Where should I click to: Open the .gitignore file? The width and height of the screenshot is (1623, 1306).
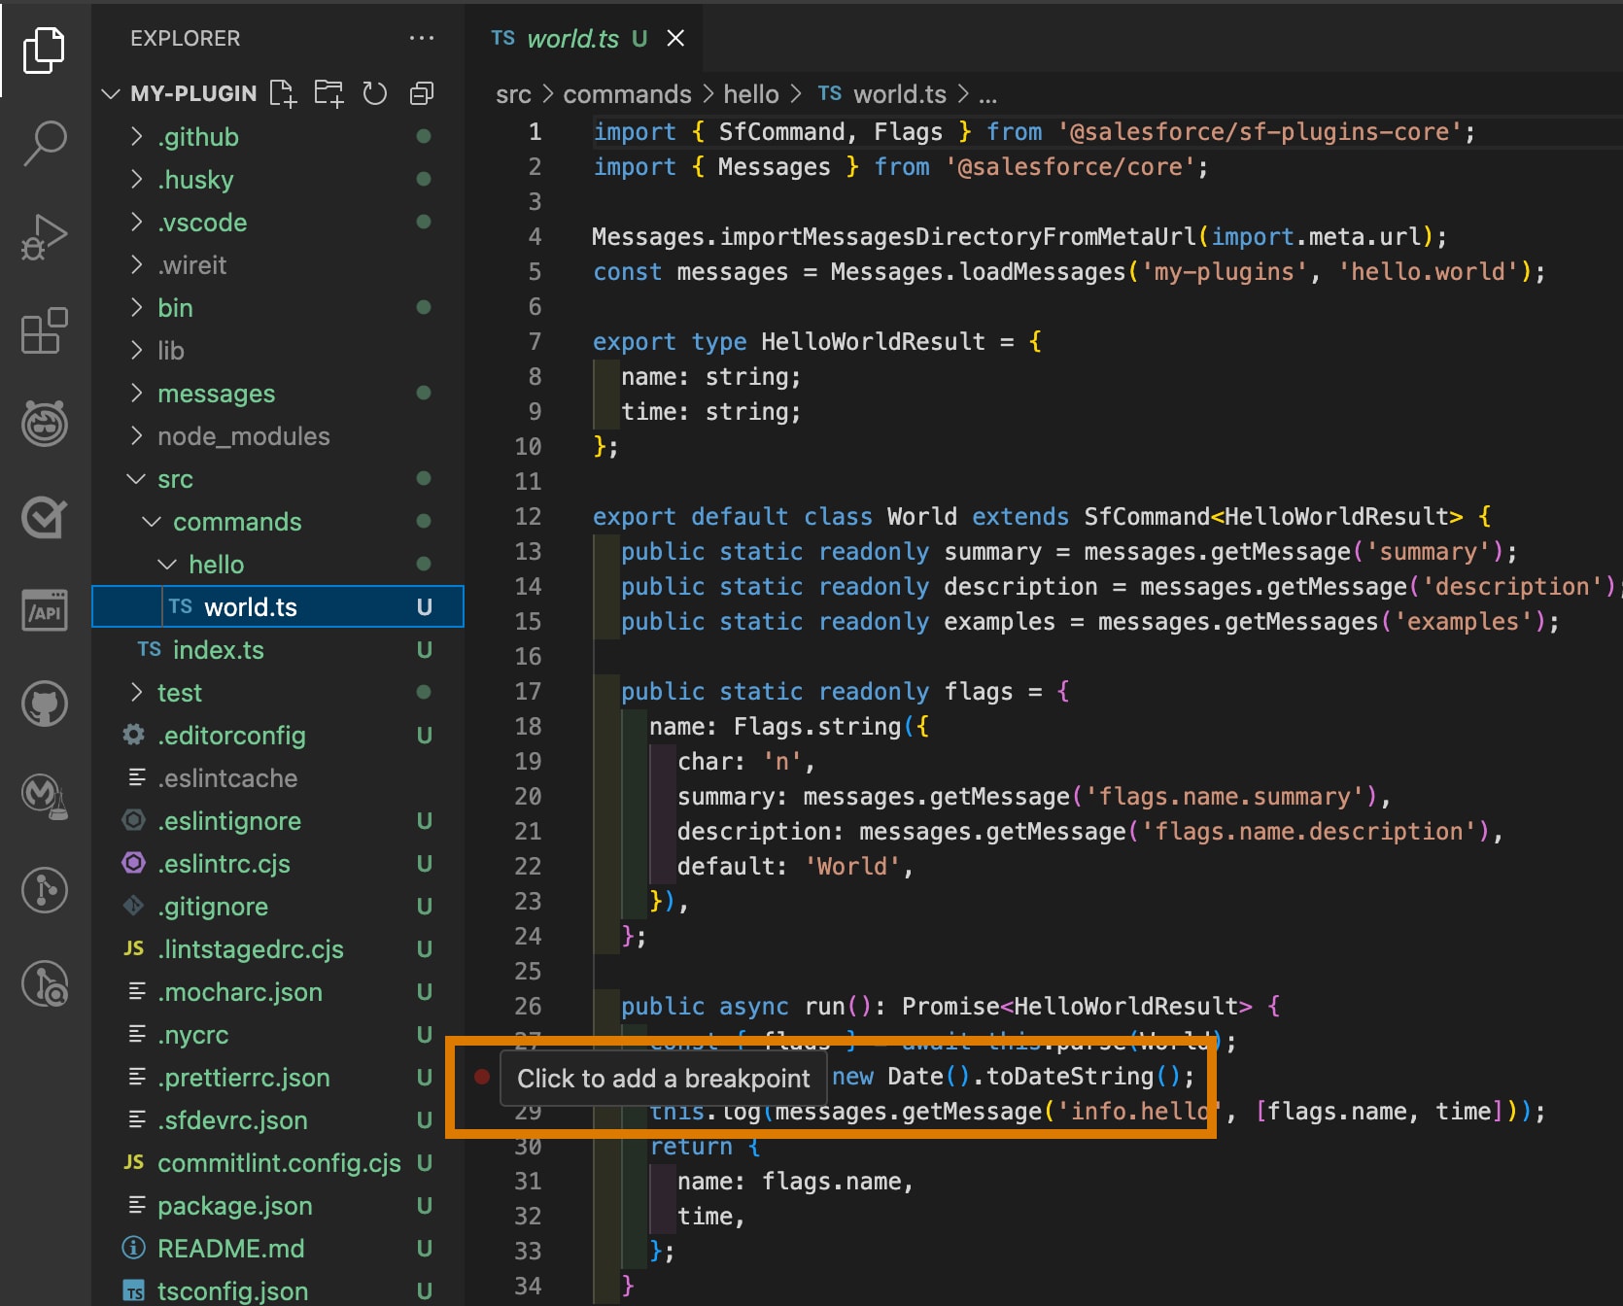click(278, 907)
